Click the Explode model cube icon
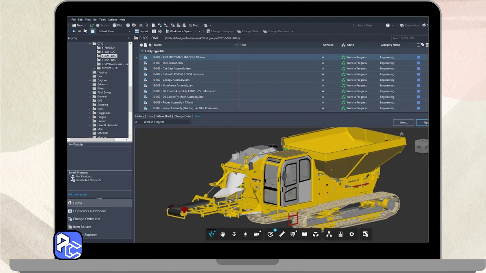The height and width of the screenshot is (273, 486). tap(316, 234)
